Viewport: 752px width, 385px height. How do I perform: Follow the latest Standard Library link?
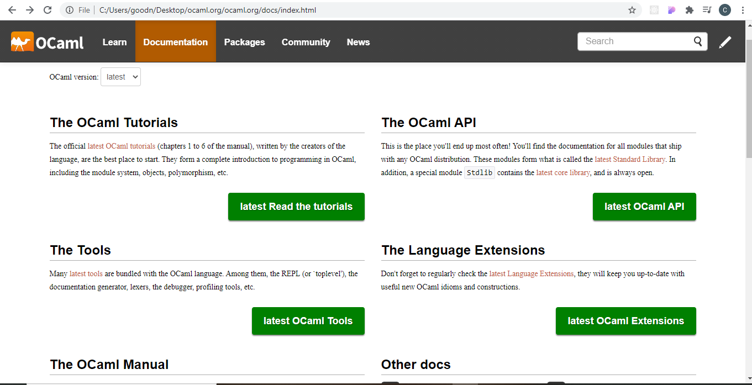coord(630,160)
